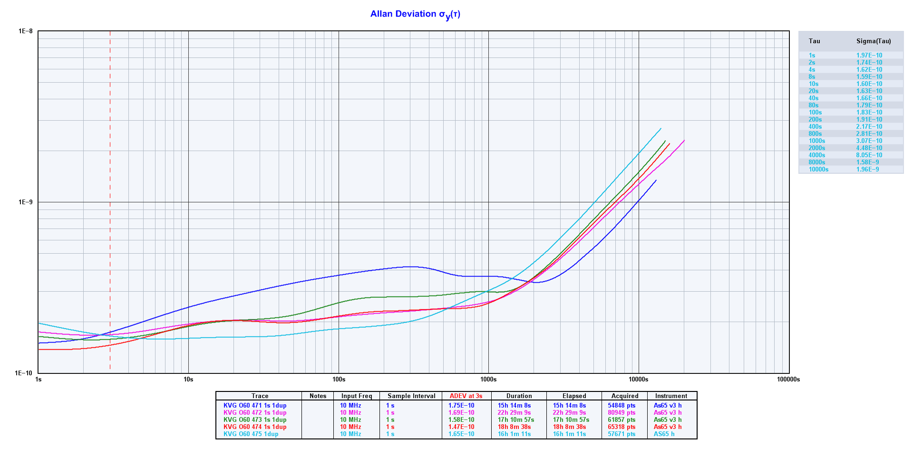Click ADEV value 1.75E−10

coord(461,406)
